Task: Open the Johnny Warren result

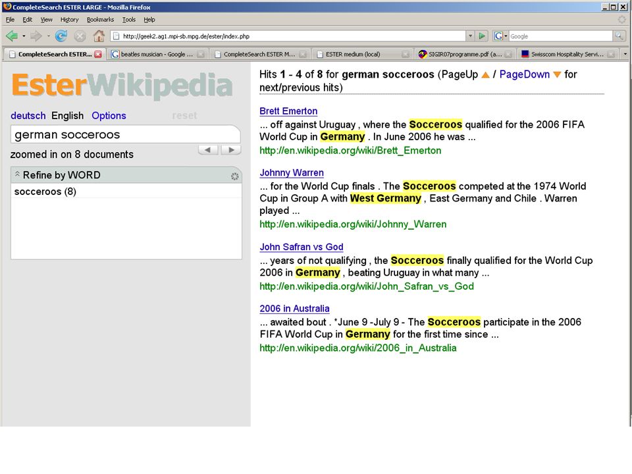Action: pyautogui.click(x=292, y=172)
